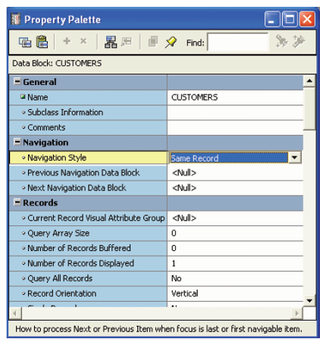The width and height of the screenshot is (320, 339).
Task: Click the Property Class icon
Action: (x=111, y=42)
